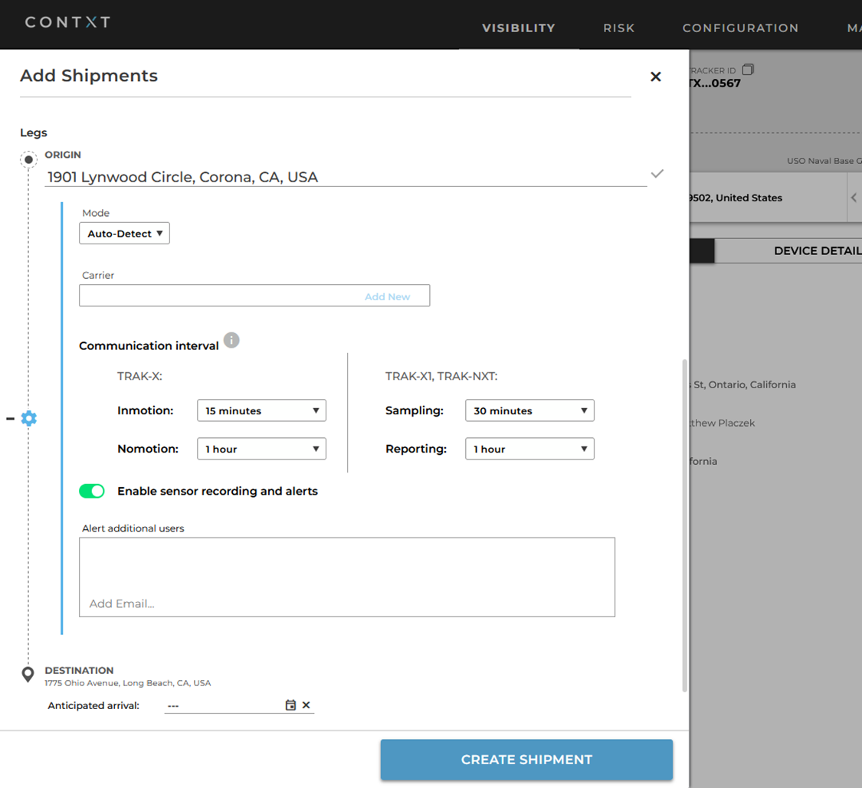Toggle Enable sensor recording and alerts
862x788 pixels.
tap(92, 492)
